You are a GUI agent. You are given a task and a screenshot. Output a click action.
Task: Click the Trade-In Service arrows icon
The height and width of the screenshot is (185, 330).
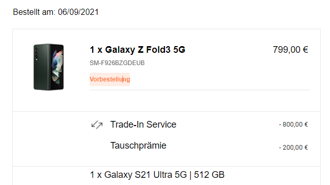[x=97, y=125]
